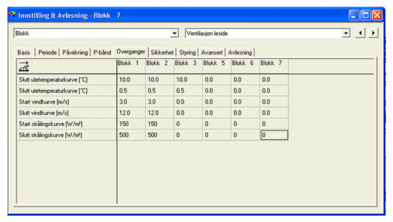The height and width of the screenshot is (222, 393).
Task: Select Blokk 7 Slutt strålingskurve cell
Action: (x=274, y=135)
